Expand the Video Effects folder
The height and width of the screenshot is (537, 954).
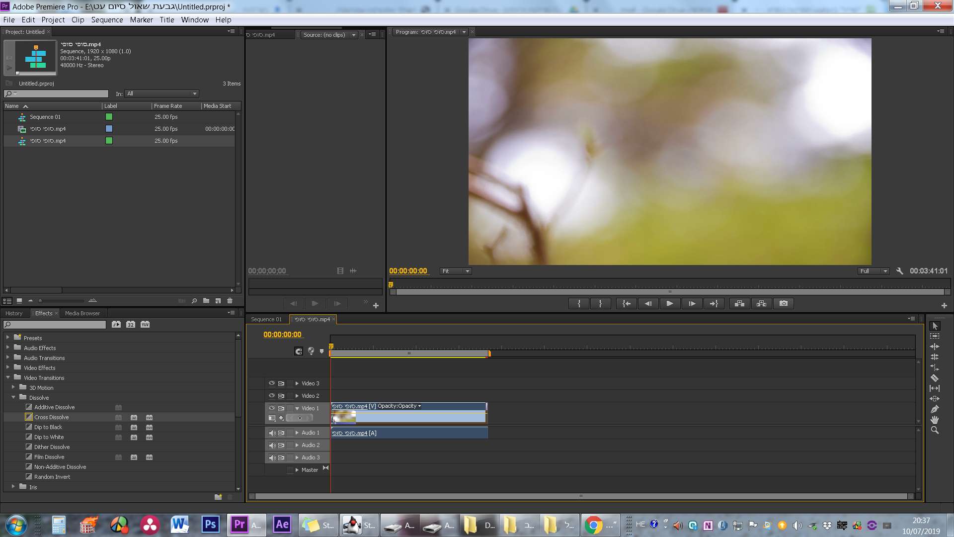pos(8,368)
